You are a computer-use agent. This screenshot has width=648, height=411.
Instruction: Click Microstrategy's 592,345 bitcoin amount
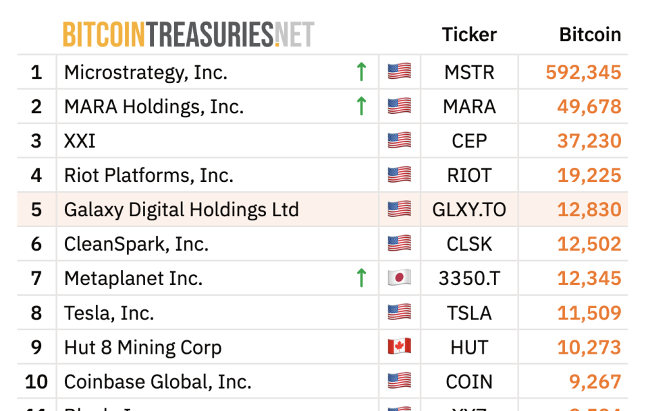pyautogui.click(x=583, y=72)
